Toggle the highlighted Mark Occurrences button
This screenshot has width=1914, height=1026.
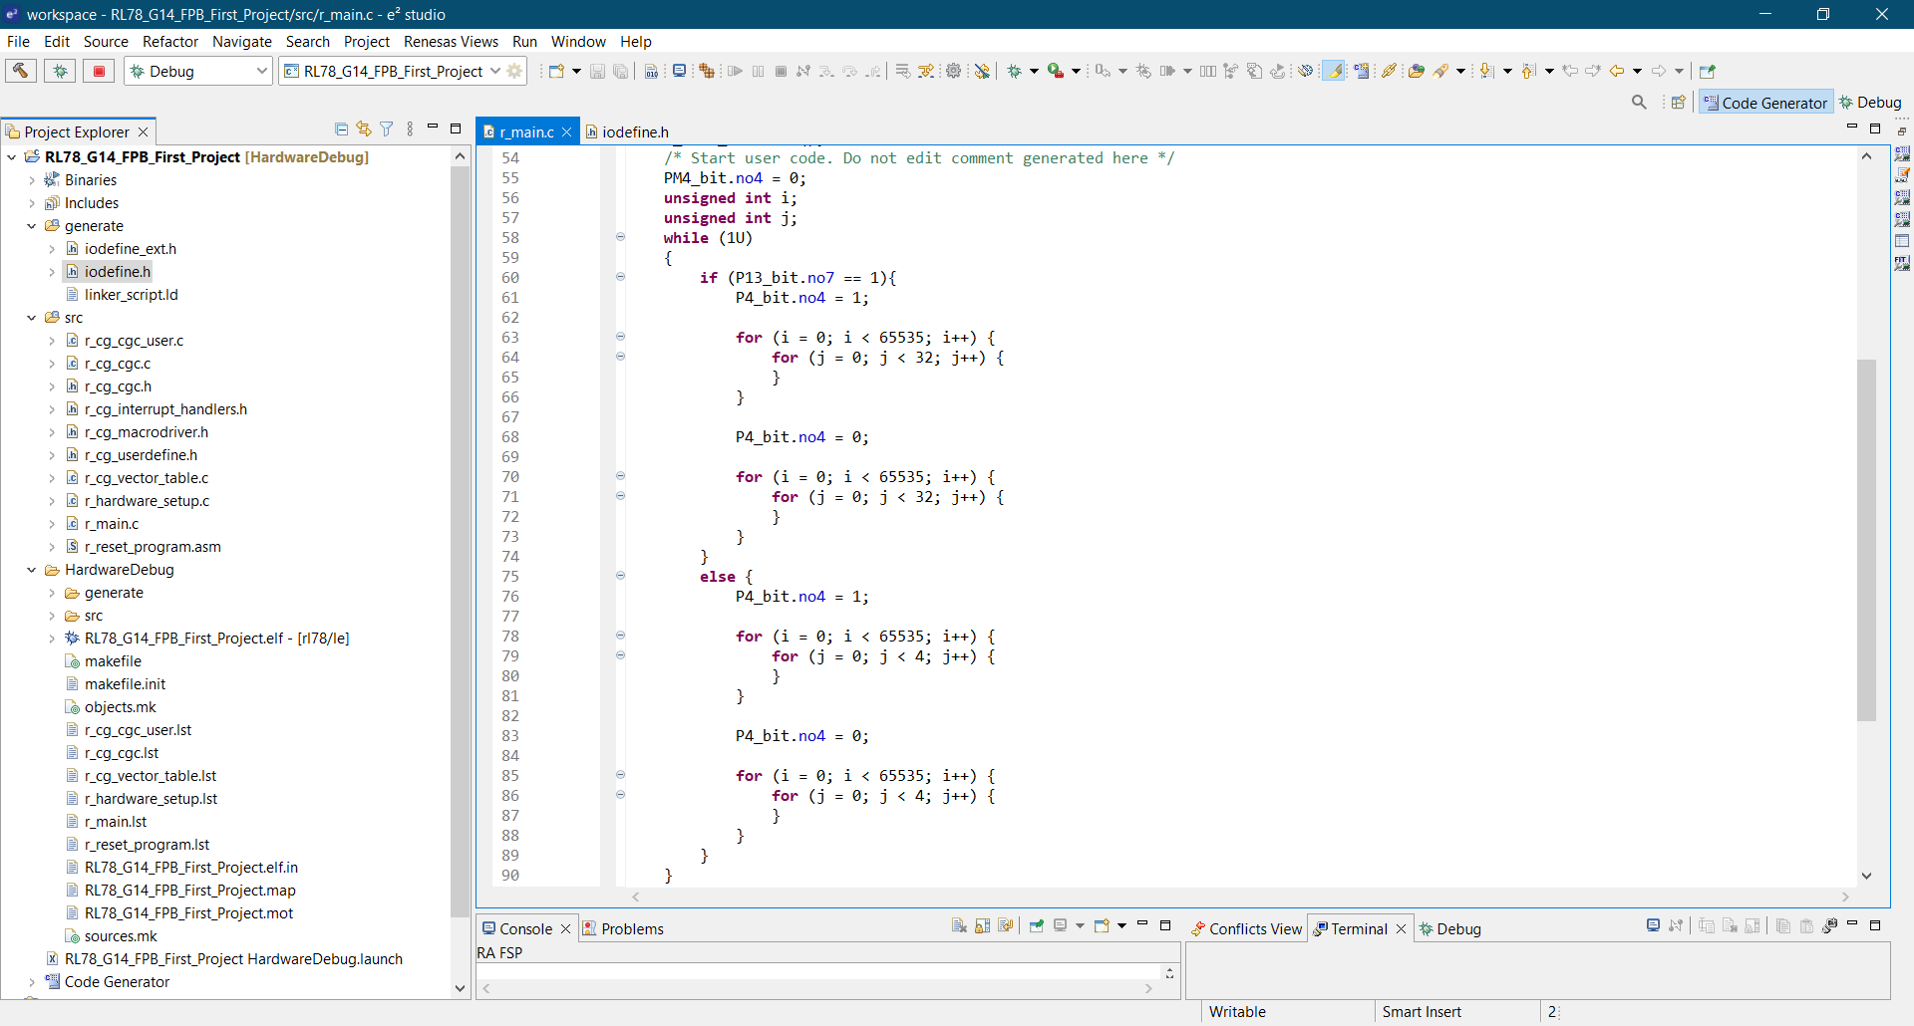(x=1334, y=71)
